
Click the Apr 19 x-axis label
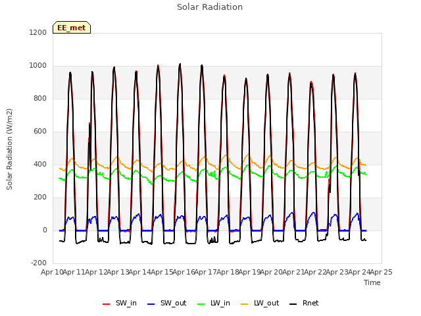coord(250,272)
